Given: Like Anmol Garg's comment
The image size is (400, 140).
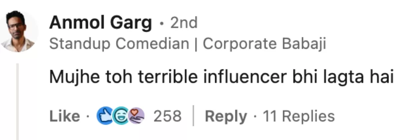Looking at the screenshot, I should tap(65, 116).
